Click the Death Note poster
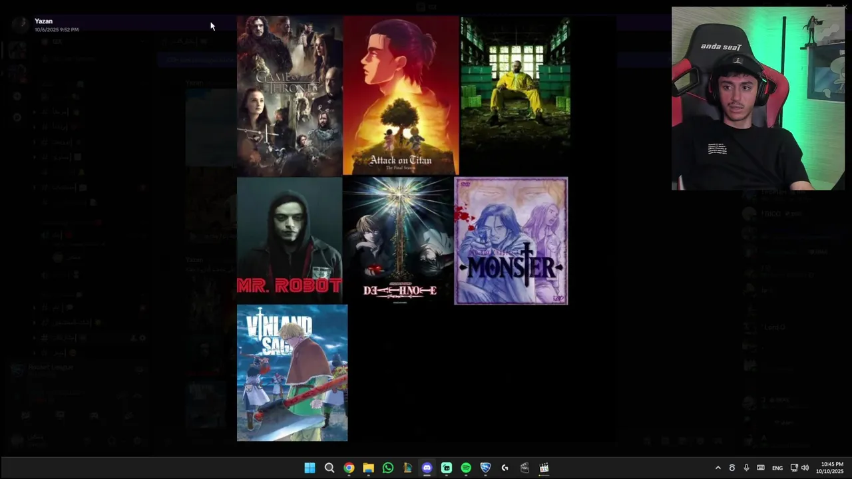852x479 pixels. coord(398,240)
